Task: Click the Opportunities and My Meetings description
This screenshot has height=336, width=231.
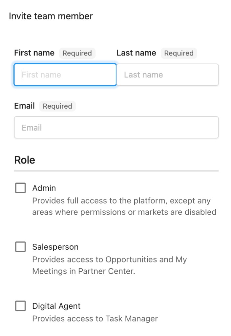Action: pyautogui.click(x=110, y=265)
